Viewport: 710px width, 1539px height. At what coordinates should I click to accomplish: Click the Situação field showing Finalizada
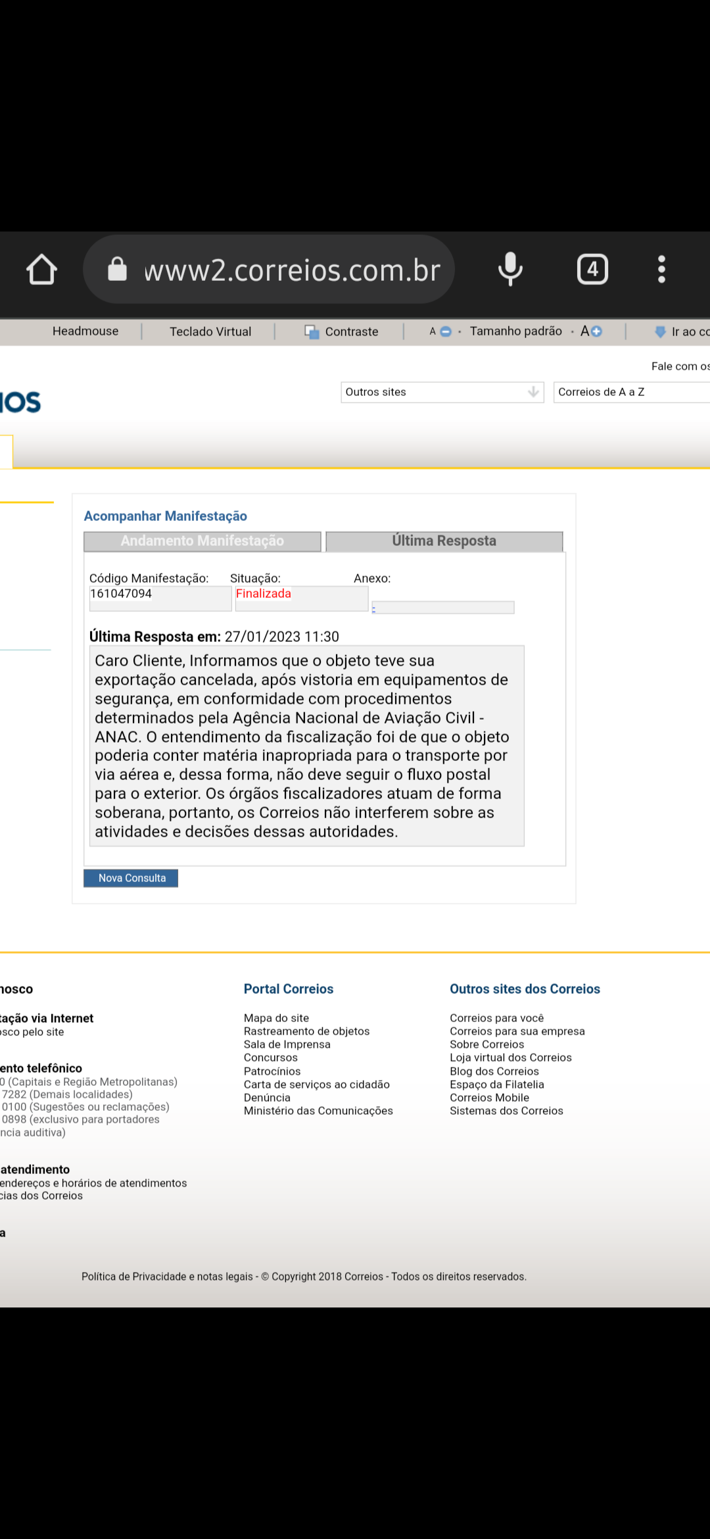[x=302, y=598]
